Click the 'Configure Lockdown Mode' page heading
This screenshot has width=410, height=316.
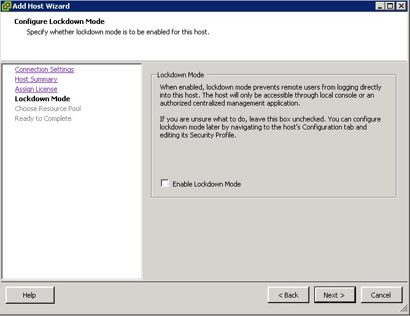tap(60, 21)
